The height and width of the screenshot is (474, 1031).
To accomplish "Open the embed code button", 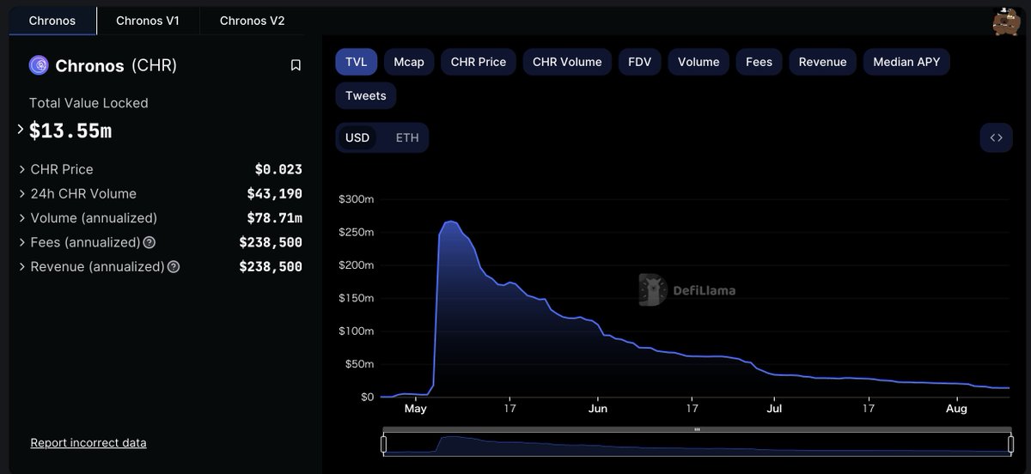I will 996,137.
